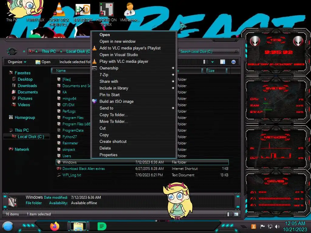
Task: Choose Cut in context menu
Action: click(133, 128)
